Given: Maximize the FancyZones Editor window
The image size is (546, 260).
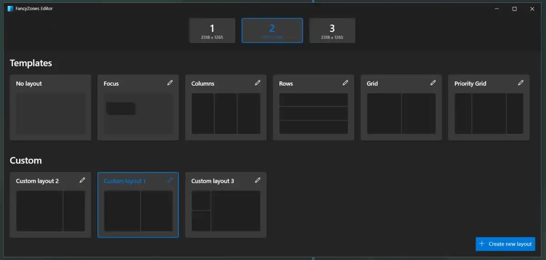Looking at the screenshot, I should coord(515,9).
